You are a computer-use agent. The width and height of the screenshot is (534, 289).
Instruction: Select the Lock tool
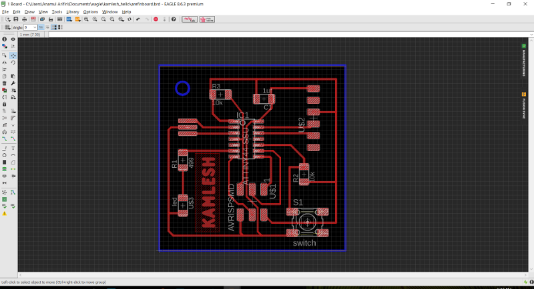coord(5,104)
